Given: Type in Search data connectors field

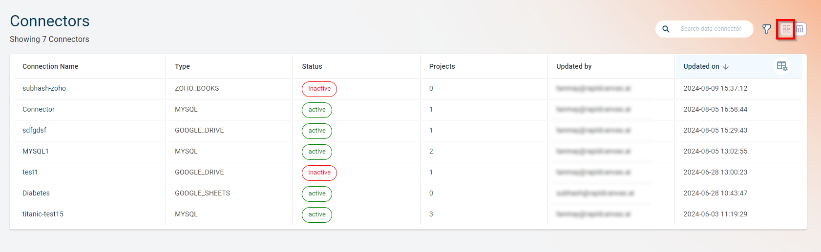Looking at the screenshot, I should click(711, 29).
